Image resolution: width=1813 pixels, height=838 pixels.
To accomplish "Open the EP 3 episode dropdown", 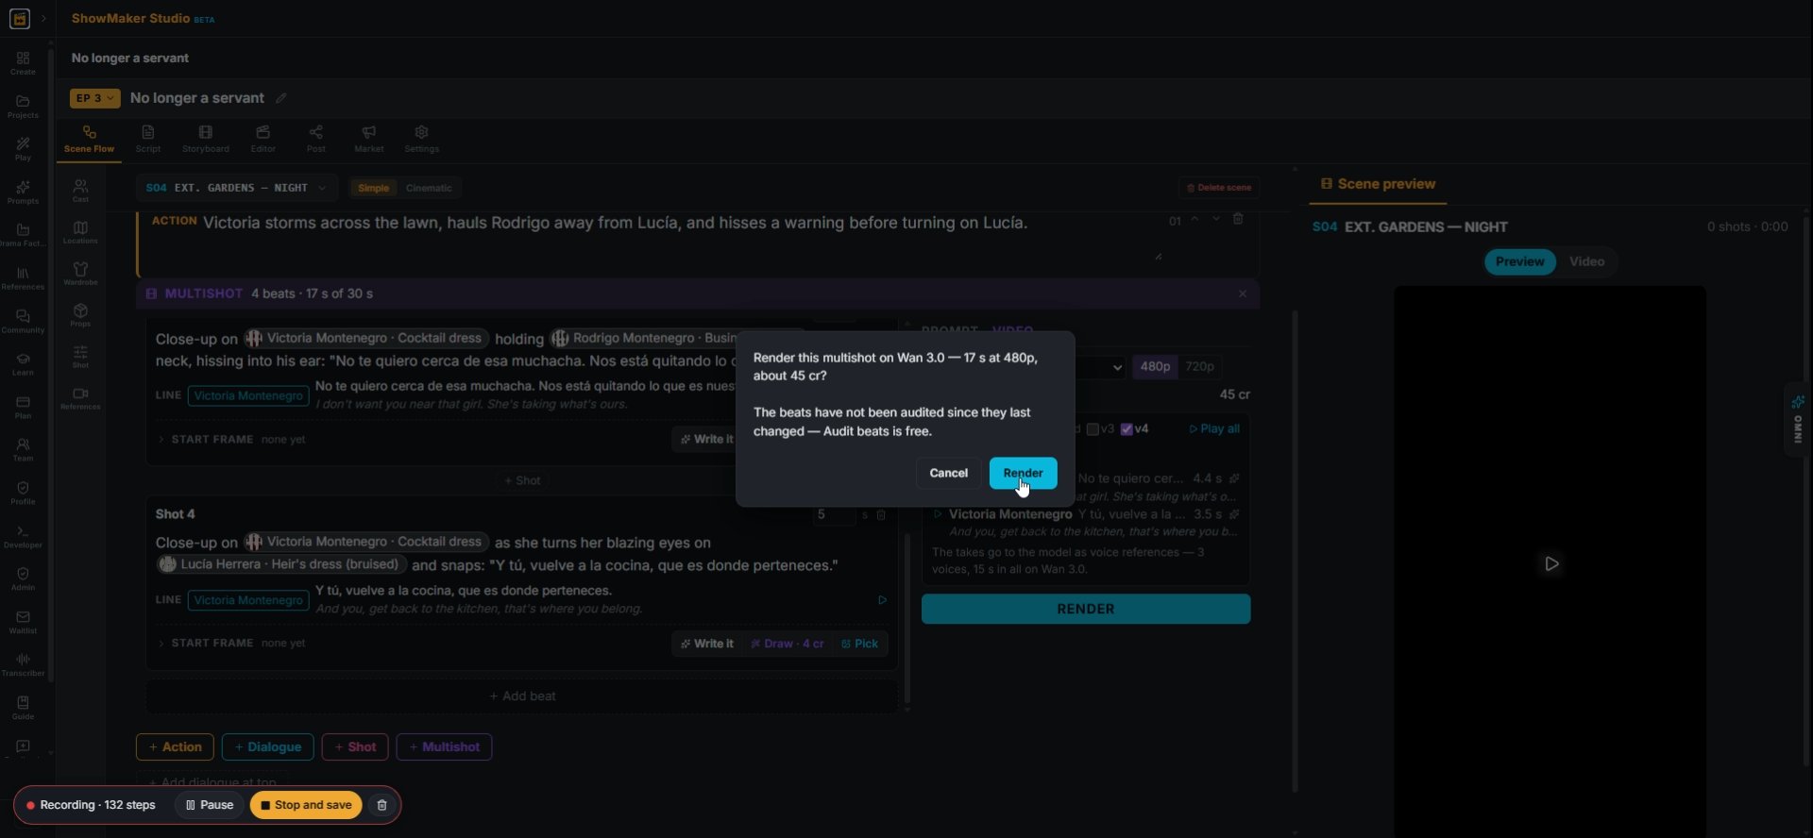I will click(x=94, y=98).
